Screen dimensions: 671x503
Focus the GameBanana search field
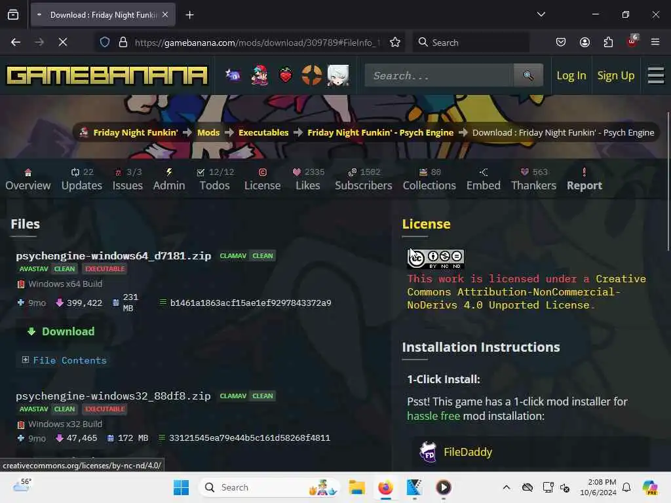click(x=439, y=76)
